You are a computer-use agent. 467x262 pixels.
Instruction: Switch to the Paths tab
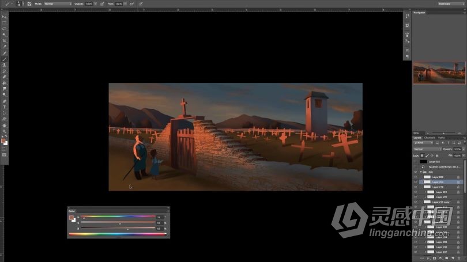(x=442, y=138)
